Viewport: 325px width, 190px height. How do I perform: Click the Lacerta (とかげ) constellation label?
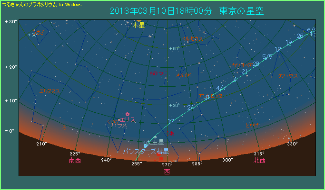(253, 125)
